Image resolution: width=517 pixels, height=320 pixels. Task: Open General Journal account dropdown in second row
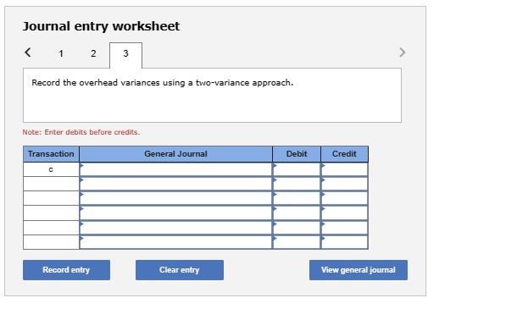175,184
